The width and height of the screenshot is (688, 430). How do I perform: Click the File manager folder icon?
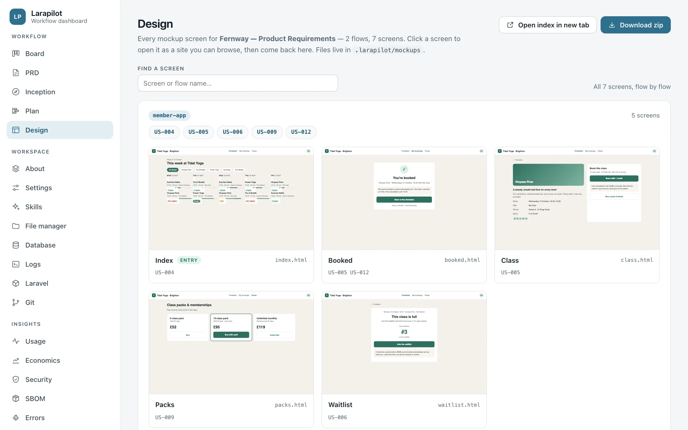pos(16,226)
